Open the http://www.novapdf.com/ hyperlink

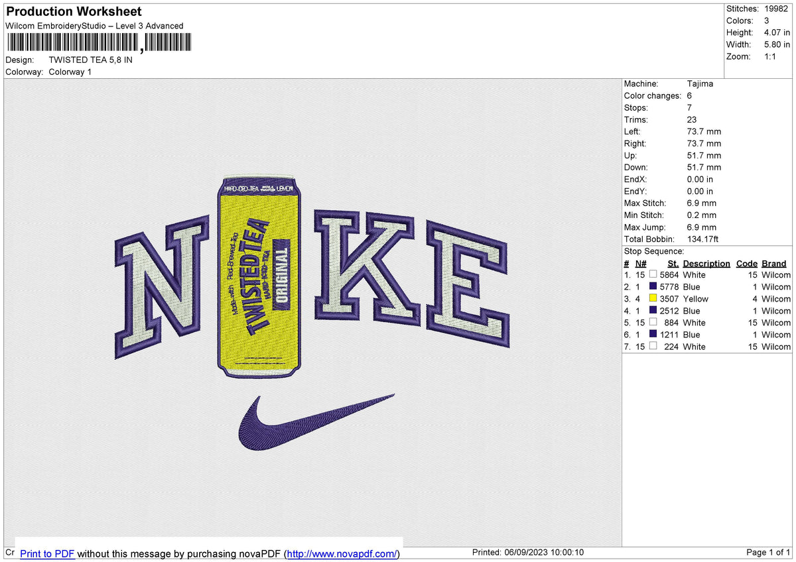tap(343, 553)
